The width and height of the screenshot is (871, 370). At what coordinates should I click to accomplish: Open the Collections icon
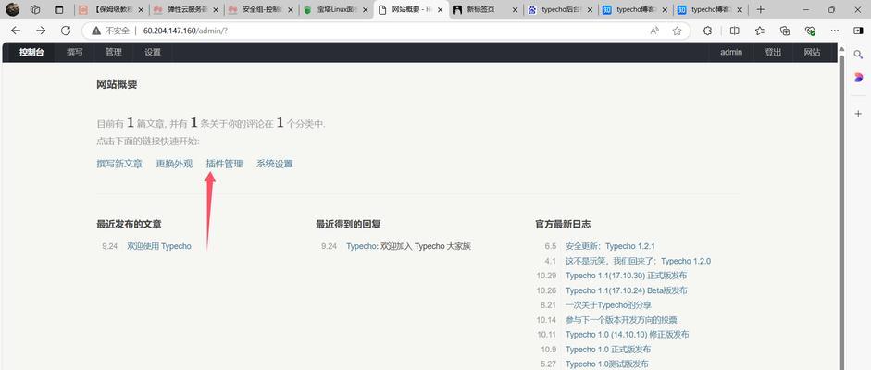click(785, 31)
